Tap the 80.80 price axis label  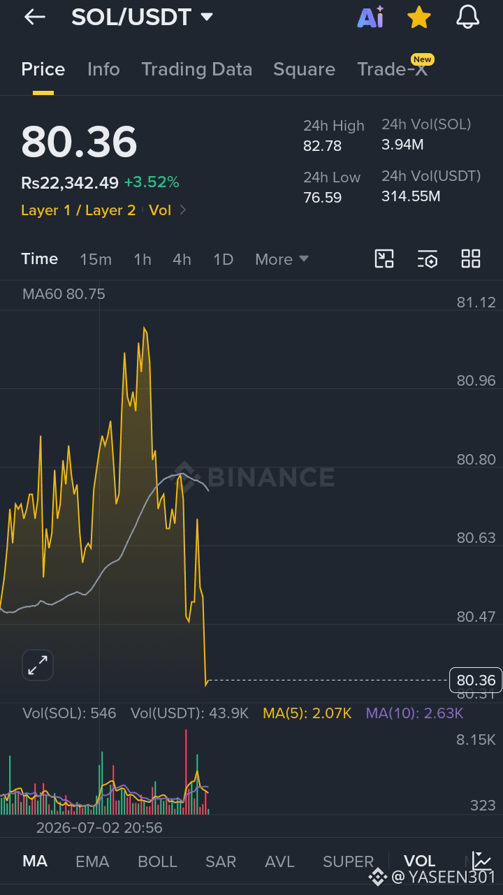tap(476, 460)
